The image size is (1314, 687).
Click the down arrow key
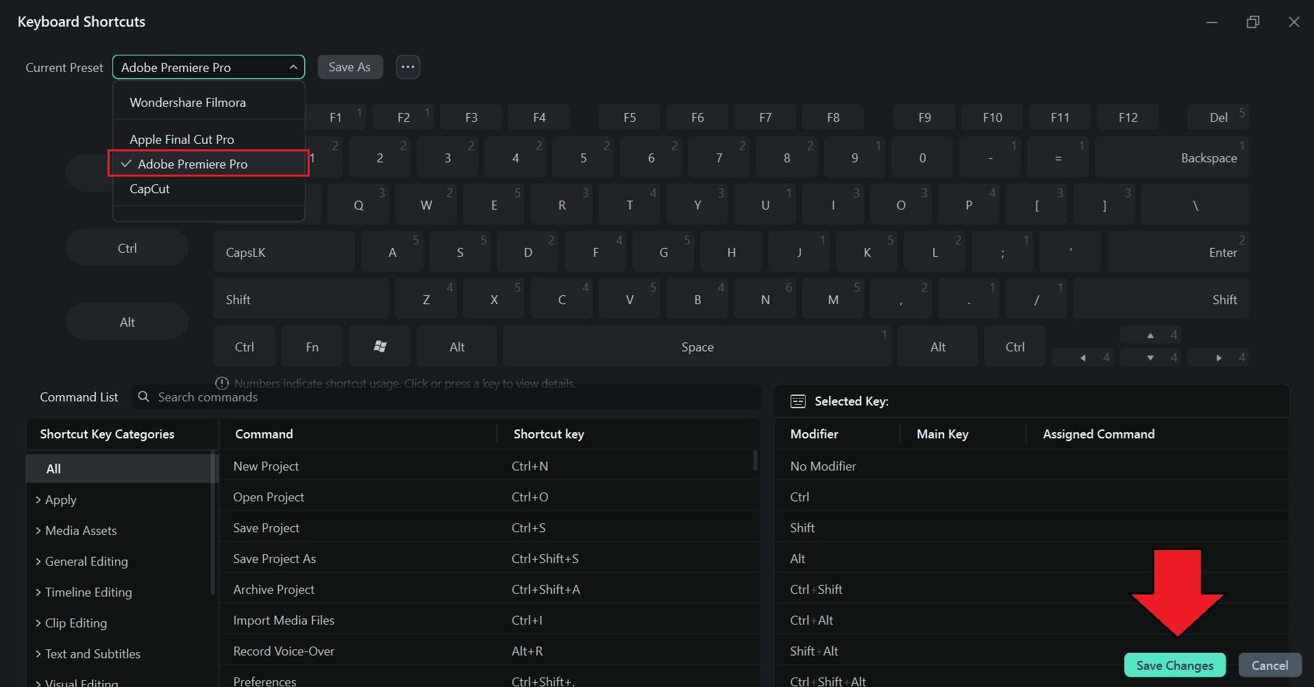[1151, 358]
